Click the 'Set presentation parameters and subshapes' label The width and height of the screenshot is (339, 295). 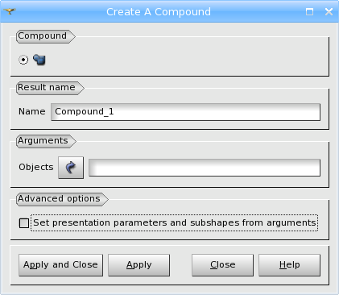click(x=175, y=222)
